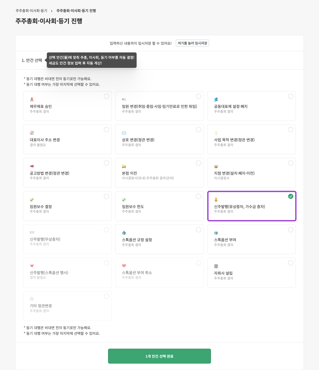The width and height of the screenshot is (319, 370).
Task: Click the light bulb icon on 사업 목적 변경 card
Action: [x=216, y=133]
